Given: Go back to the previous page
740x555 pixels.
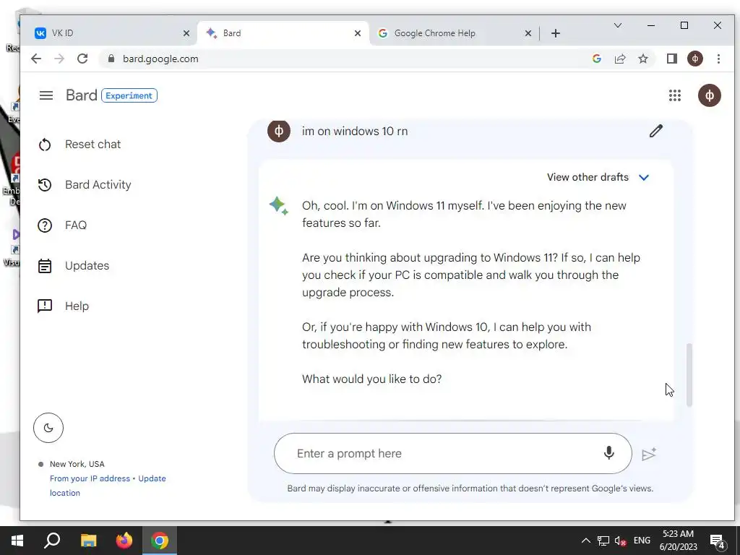Looking at the screenshot, I should pyautogui.click(x=36, y=59).
